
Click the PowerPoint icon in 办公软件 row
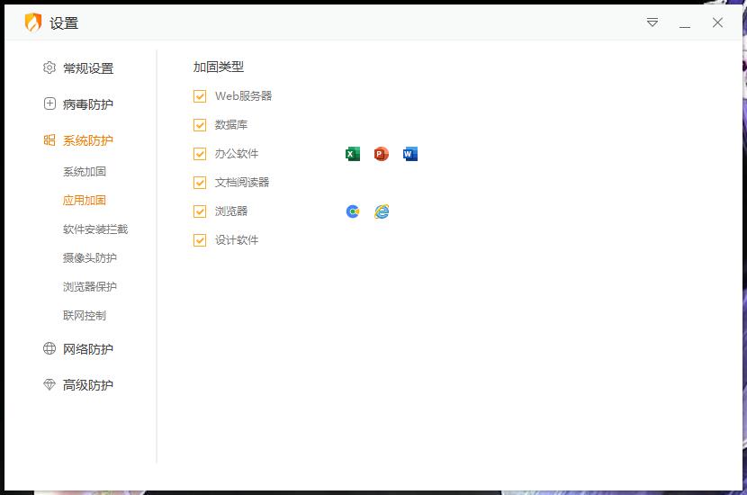tap(381, 154)
